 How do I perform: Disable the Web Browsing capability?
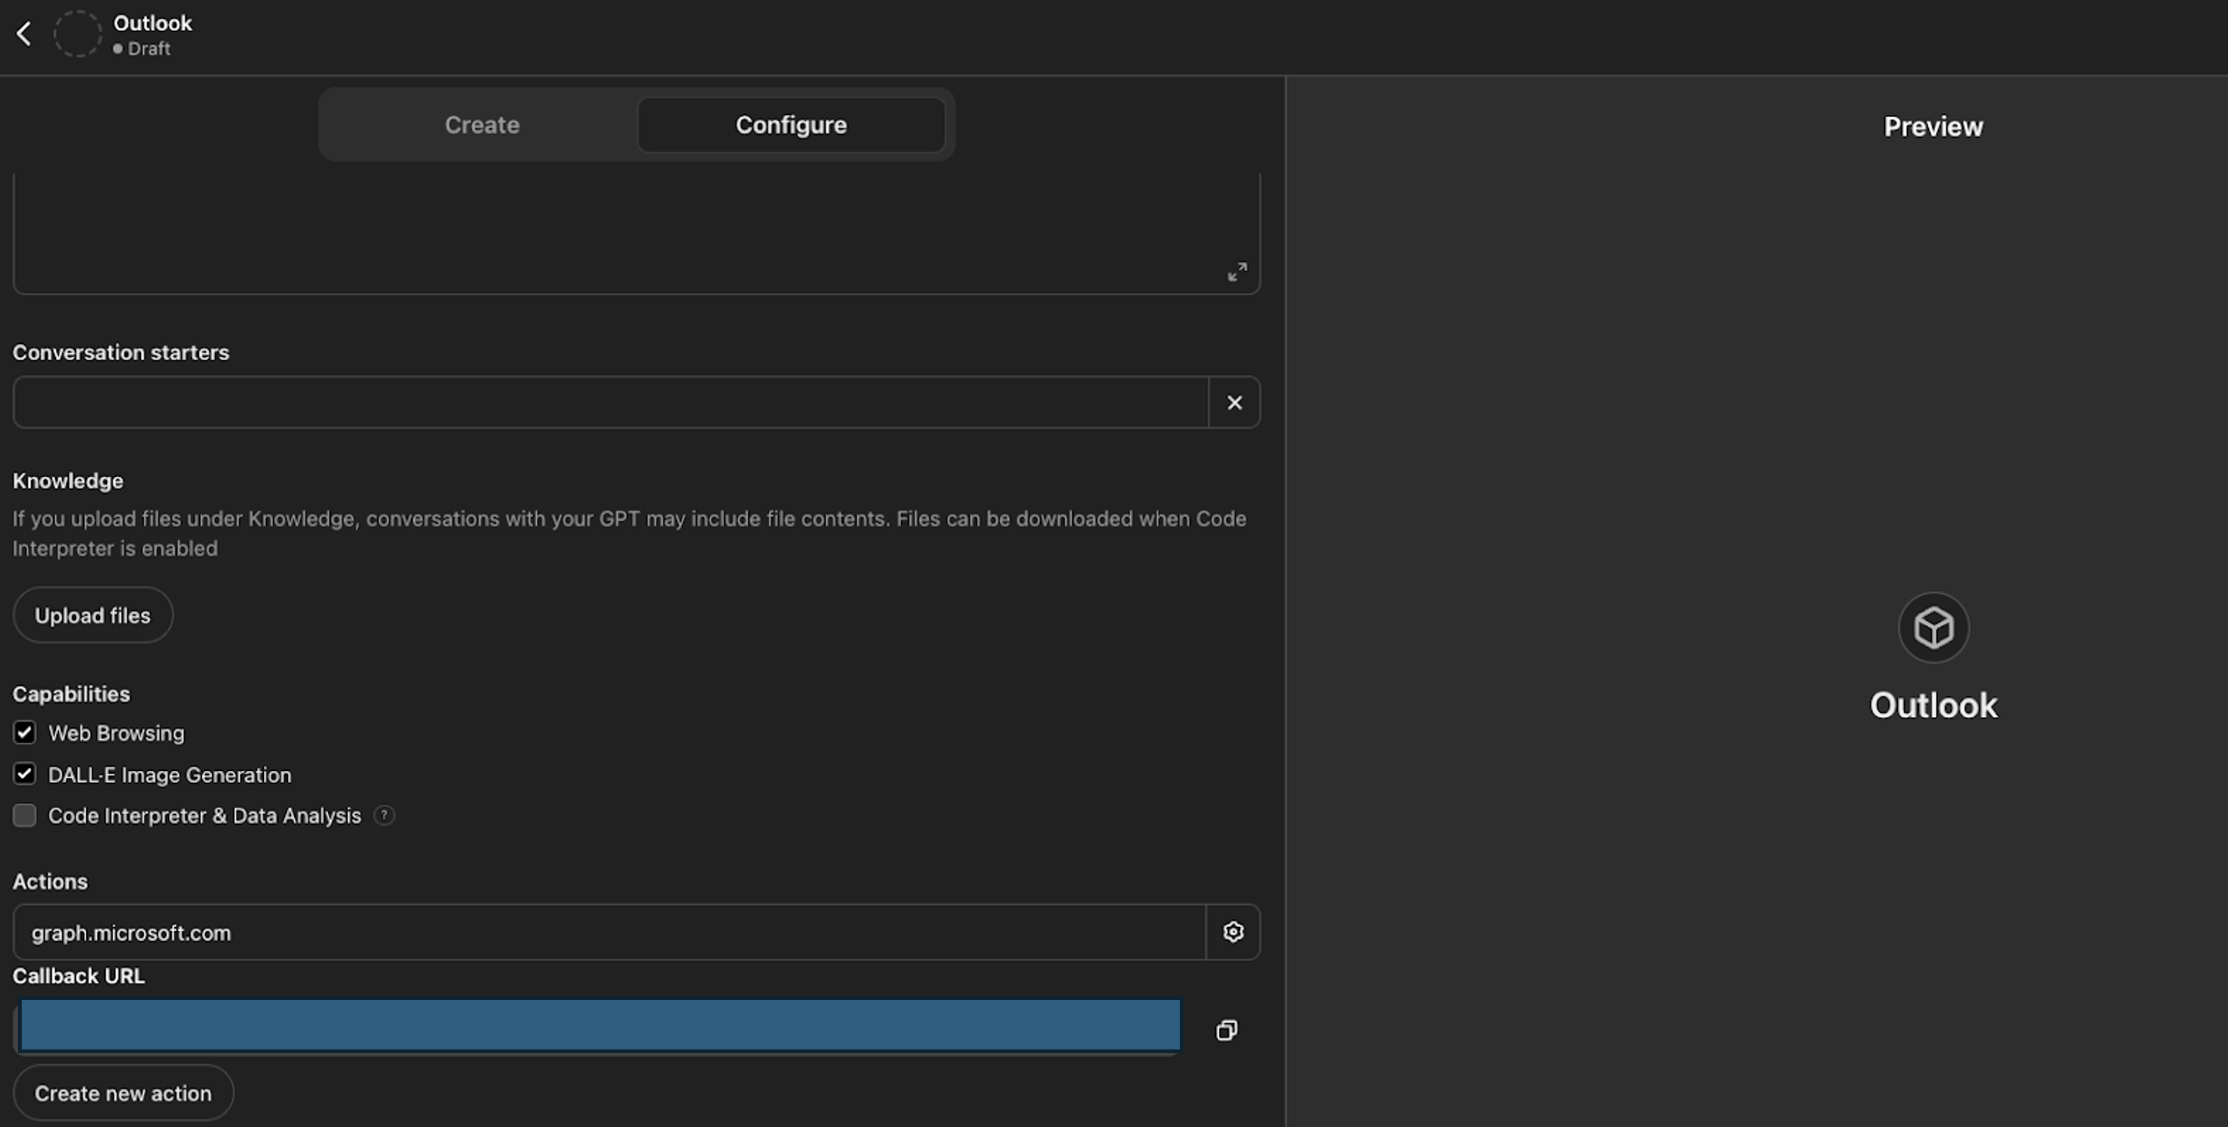[24, 732]
